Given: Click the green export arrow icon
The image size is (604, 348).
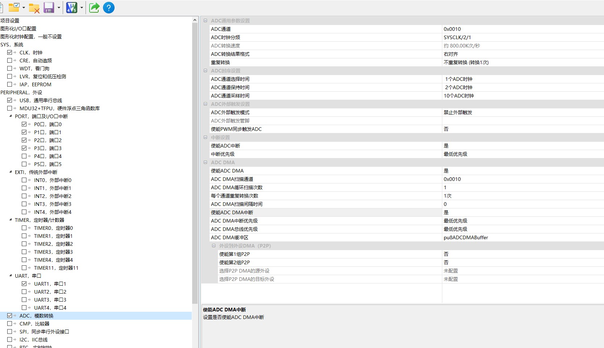Looking at the screenshot, I should (x=94, y=8).
